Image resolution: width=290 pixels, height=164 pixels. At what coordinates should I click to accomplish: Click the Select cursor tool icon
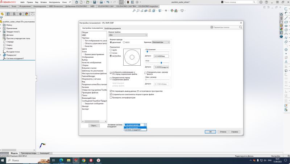coord(121,2)
